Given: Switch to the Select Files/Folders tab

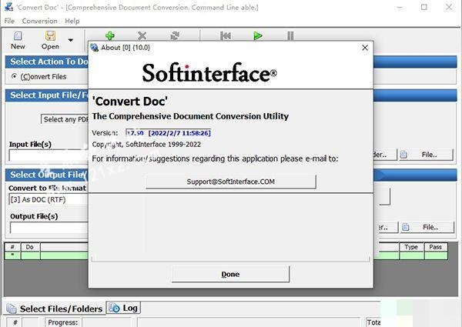Looking at the screenshot, I should 55,309.
